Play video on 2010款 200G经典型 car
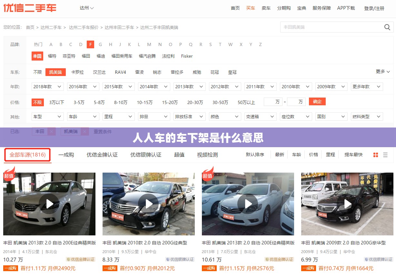Viewport: 396px width, 275px height. click(x=148, y=204)
